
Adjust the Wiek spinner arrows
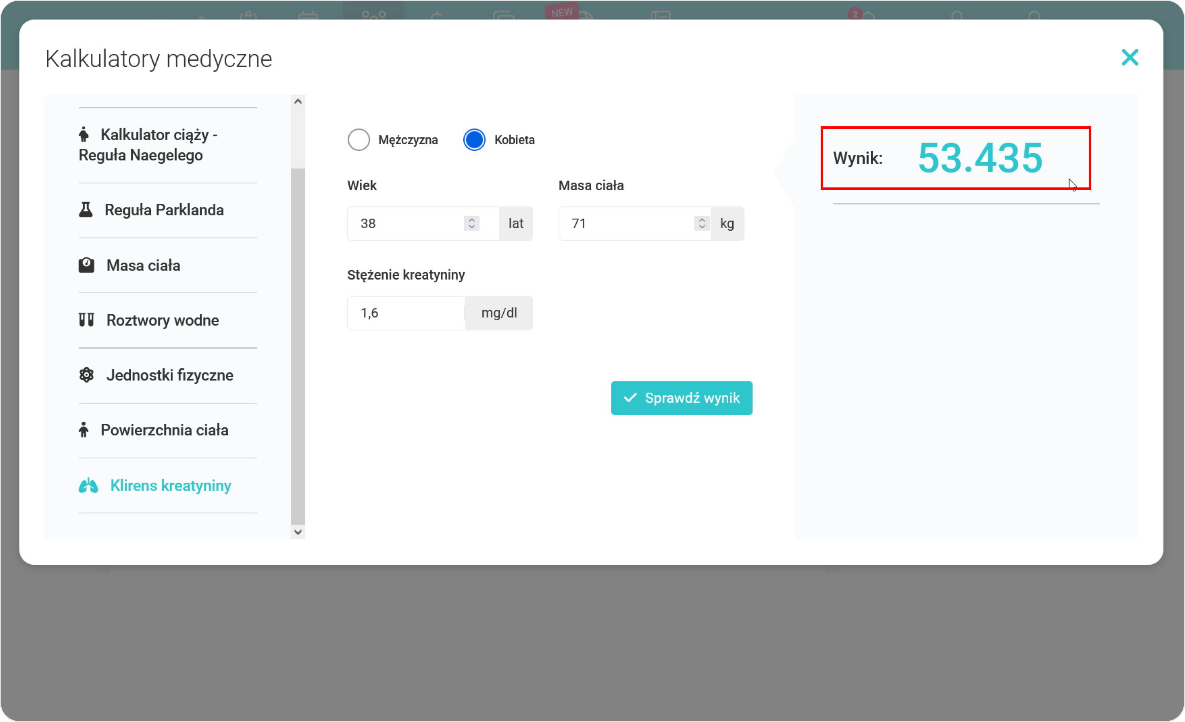pyautogui.click(x=471, y=223)
